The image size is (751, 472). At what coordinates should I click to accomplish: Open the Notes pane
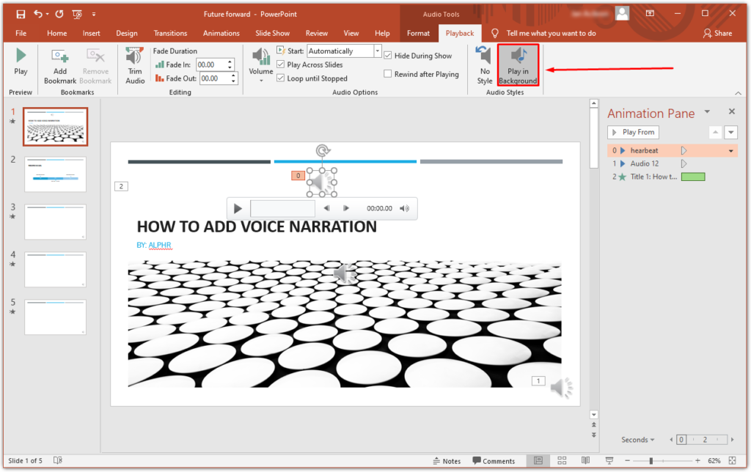tap(447, 461)
